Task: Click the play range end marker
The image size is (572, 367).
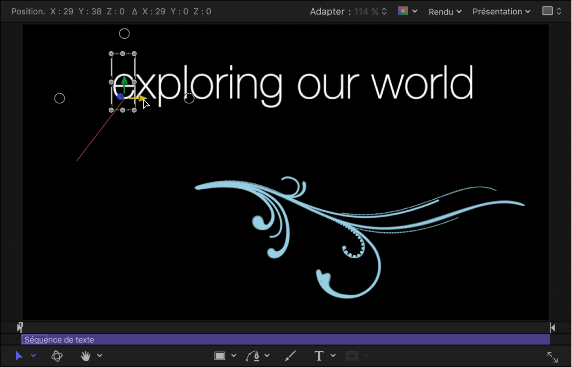Action: 553,328
